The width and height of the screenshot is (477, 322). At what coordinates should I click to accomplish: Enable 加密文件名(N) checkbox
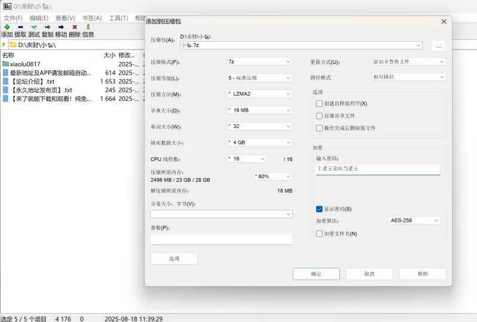pyautogui.click(x=319, y=234)
